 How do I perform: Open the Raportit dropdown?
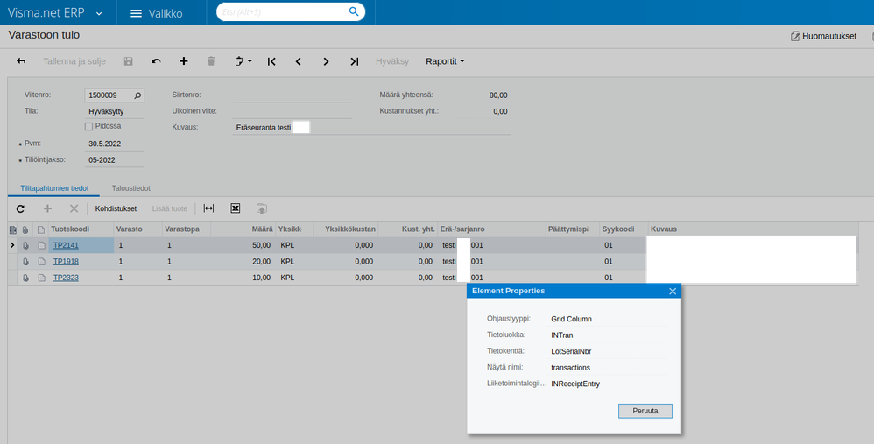click(445, 61)
